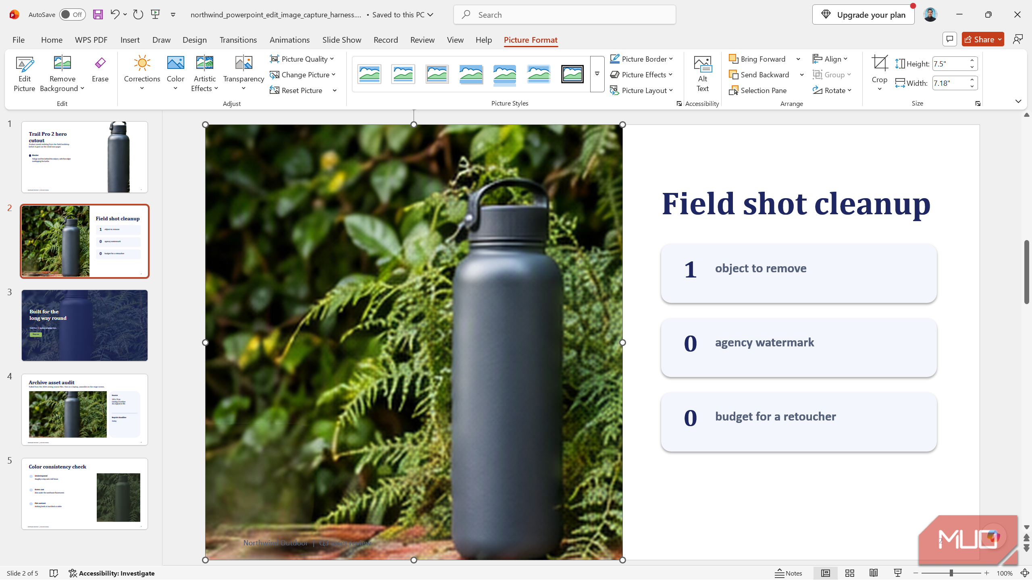Open the Align dropdown
The width and height of the screenshot is (1032, 580).
tap(830, 59)
